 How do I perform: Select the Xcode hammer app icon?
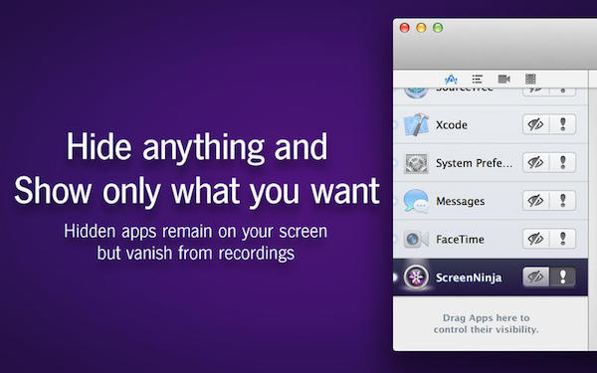(416, 124)
